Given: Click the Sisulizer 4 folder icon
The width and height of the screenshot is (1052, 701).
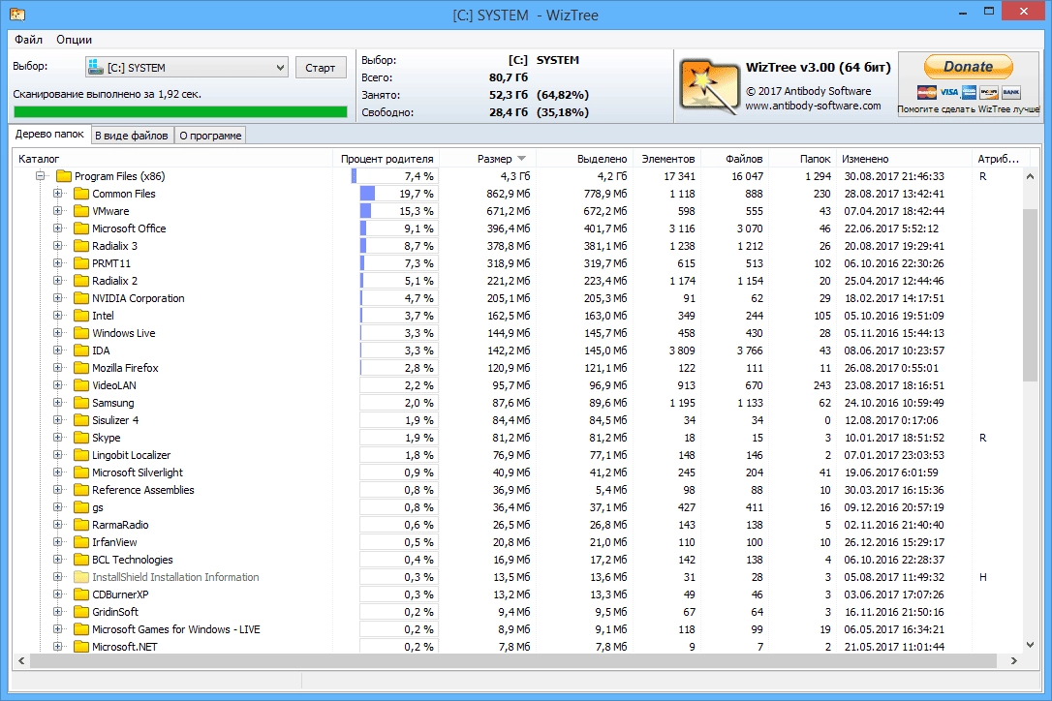Looking at the screenshot, I should [81, 420].
